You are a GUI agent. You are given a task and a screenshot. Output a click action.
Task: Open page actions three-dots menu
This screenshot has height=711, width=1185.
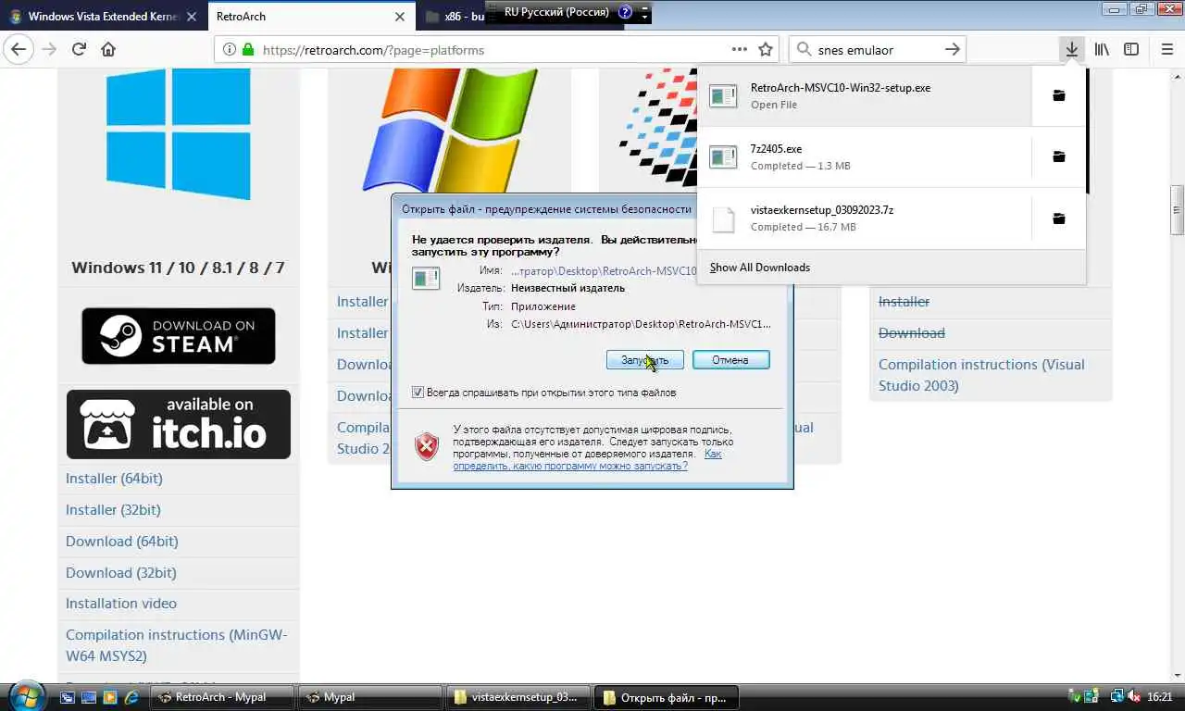click(x=739, y=50)
